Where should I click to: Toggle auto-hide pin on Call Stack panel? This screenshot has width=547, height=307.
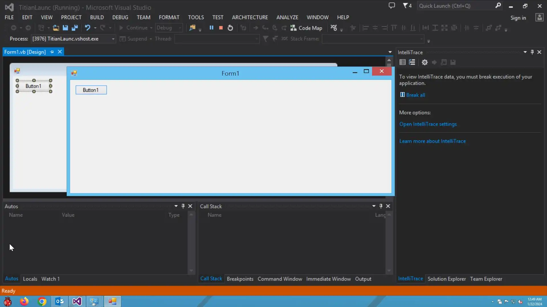[381, 206]
